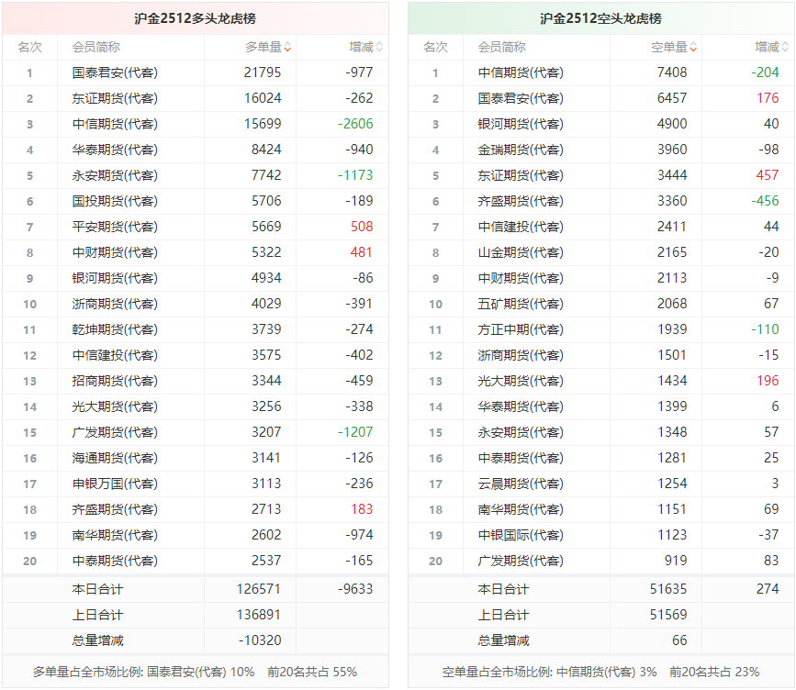Click short daily change sum 274

(x=768, y=589)
